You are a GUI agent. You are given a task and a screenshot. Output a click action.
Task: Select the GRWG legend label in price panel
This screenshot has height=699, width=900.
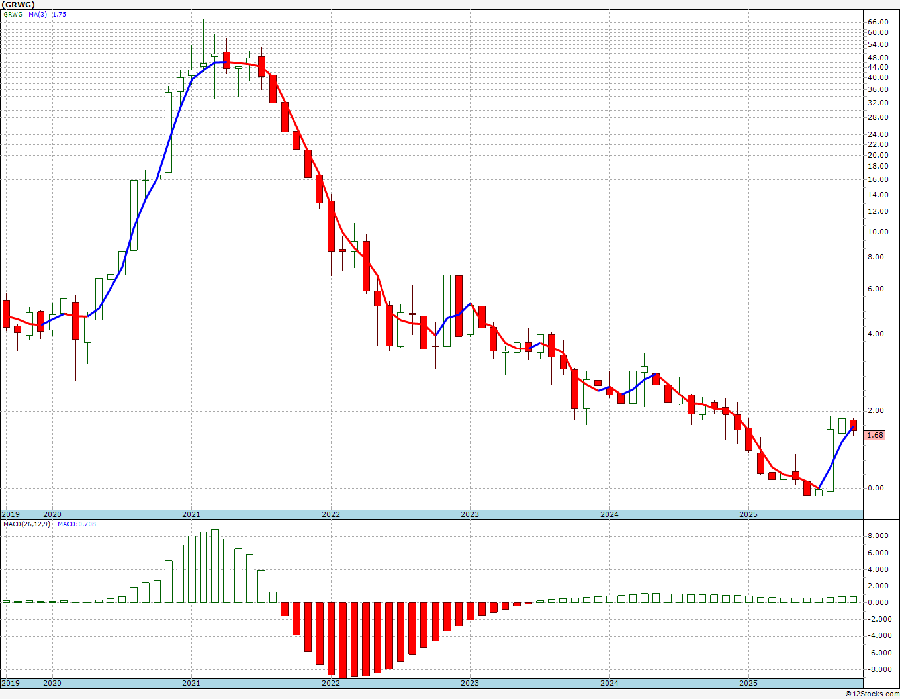click(12, 14)
